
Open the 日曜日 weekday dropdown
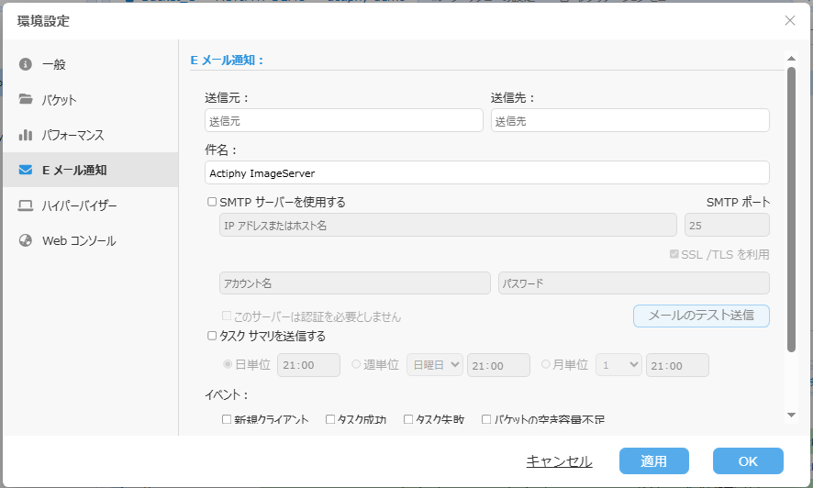pyautogui.click(x=435, y=365)
